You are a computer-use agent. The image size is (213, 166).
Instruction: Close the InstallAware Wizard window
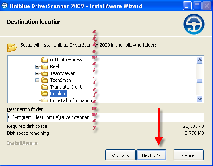click(x=207, y=6)
